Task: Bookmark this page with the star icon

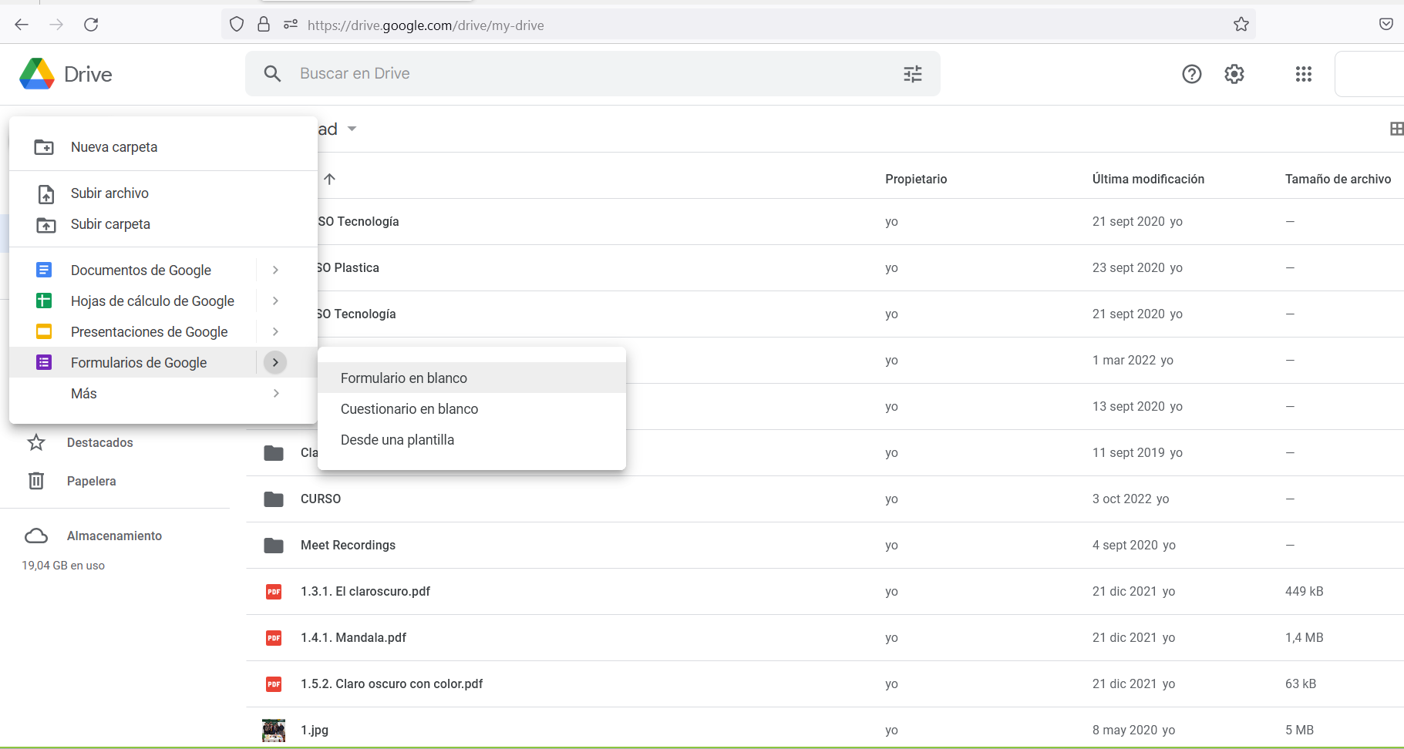Action: pos(1241,25)
